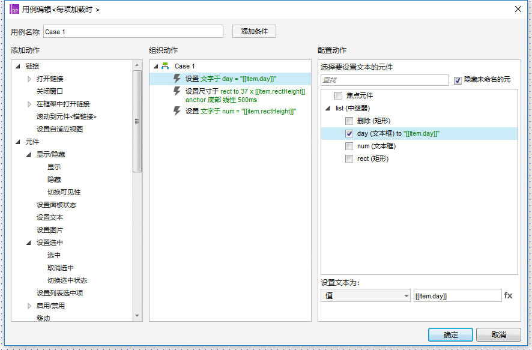Viewport: 532px width, 350px height.
Task: Click lightning icon of the set text day action
Action: click(x=177, y=79)
